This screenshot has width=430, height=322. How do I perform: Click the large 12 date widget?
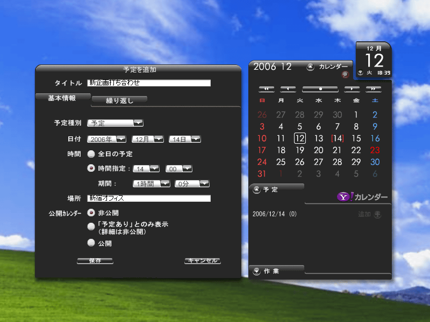tap(374, 61)
